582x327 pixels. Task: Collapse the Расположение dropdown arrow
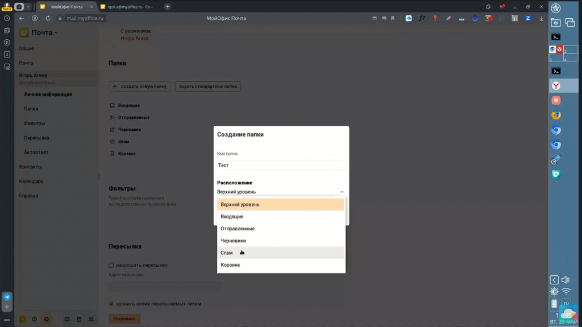[x=342, y=192]
